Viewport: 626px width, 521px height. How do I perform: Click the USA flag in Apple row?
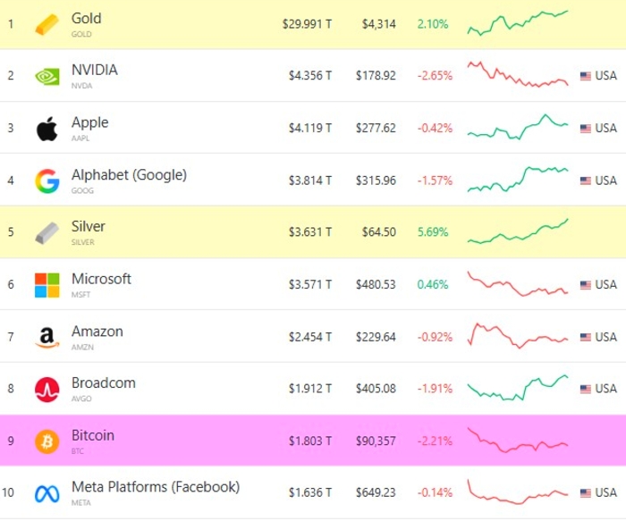(586, 129)
